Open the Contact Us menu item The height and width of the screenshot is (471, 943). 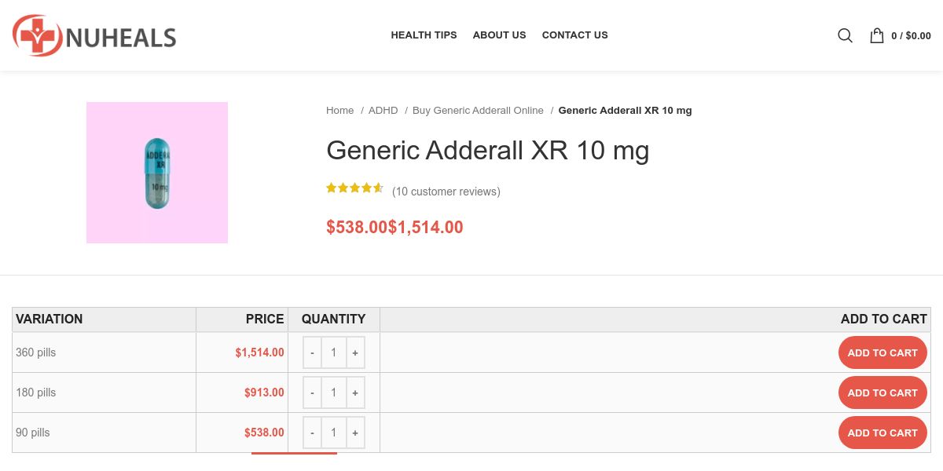[574, 35]
